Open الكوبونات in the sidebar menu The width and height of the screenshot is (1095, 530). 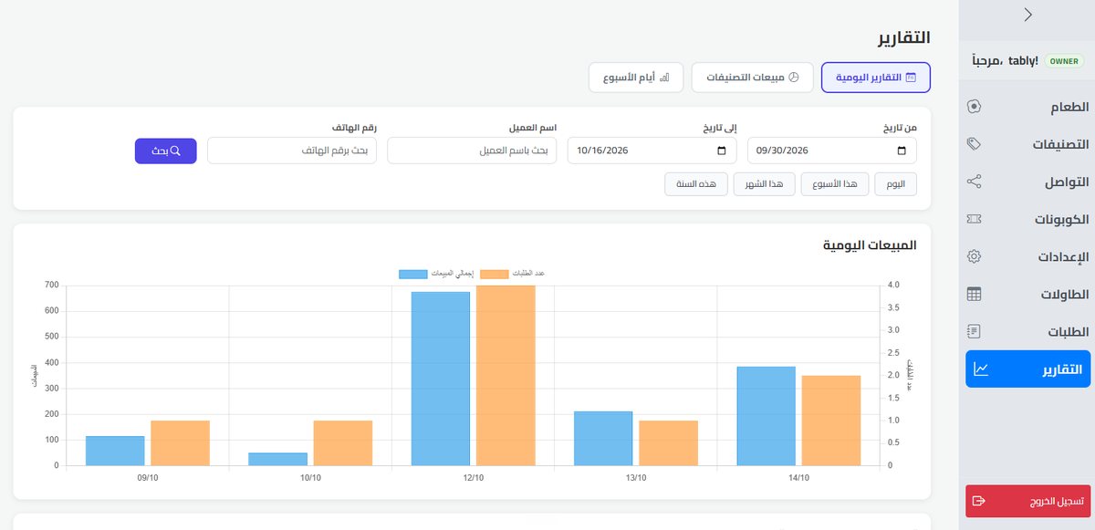(1027, 219)
